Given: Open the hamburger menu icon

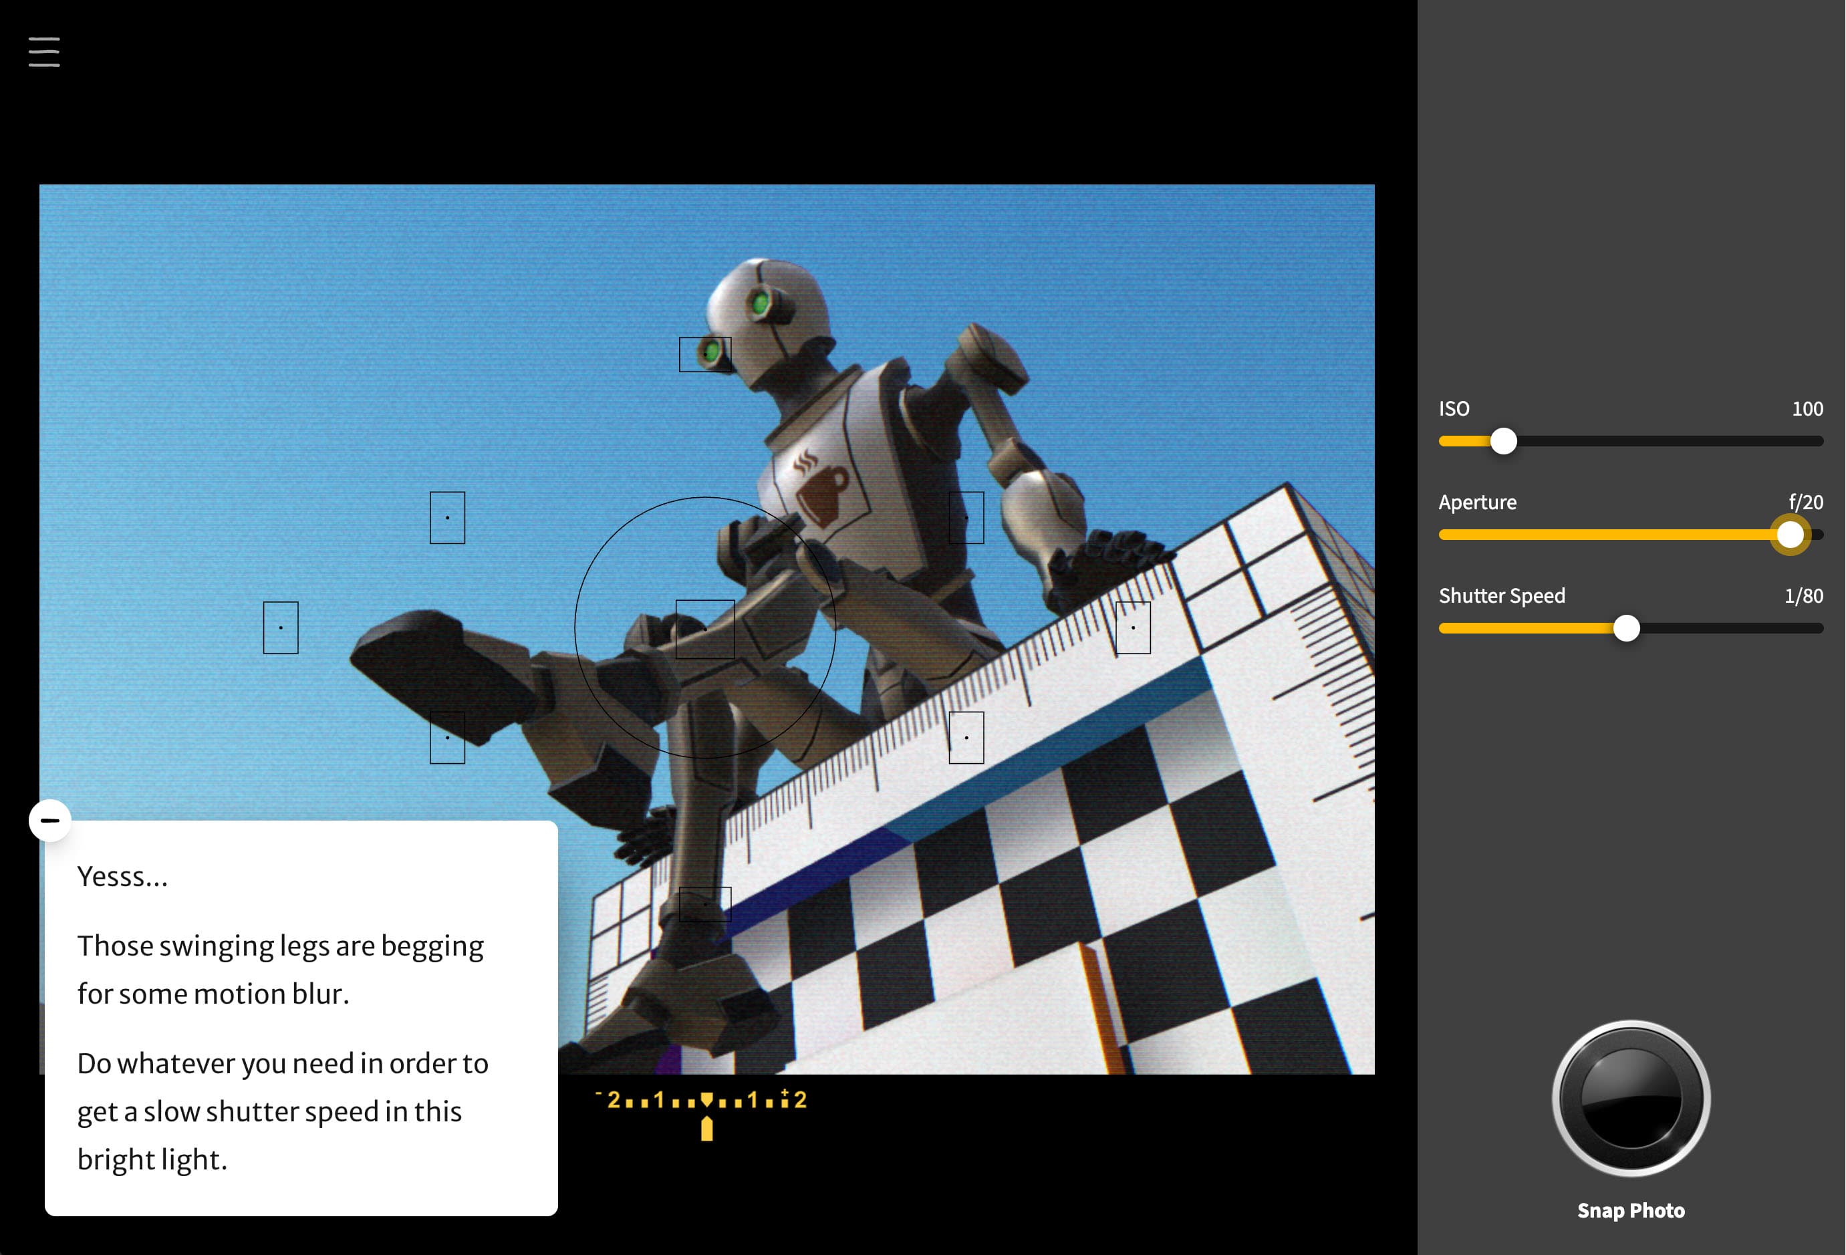Looking at the screenshot, I should [43, 51].
